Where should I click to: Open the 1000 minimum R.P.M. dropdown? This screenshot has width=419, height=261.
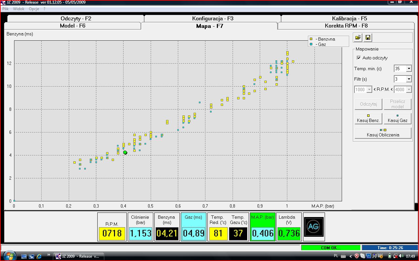pyautogui.click(x=369, y=90)
